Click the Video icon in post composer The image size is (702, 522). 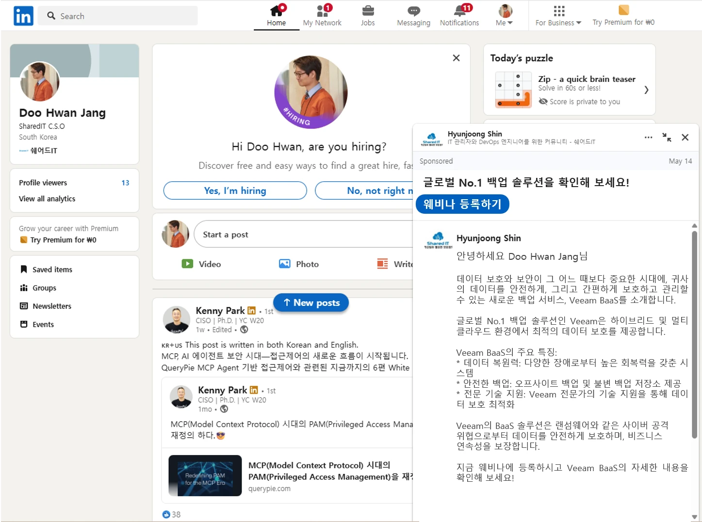(187, 264)
